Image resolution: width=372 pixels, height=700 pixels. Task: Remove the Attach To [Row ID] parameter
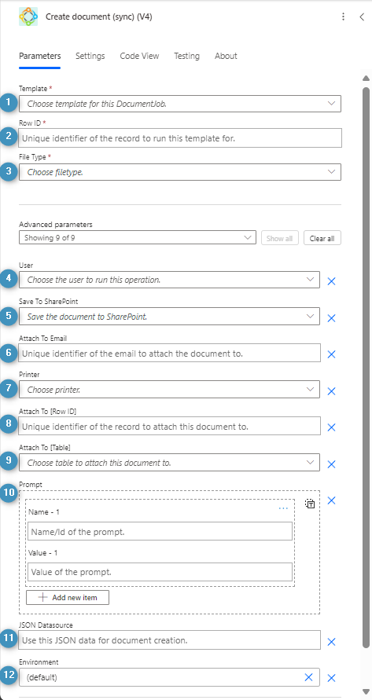[331, 427]
